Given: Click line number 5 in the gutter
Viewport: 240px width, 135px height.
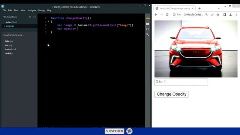Looking at the screenshot, I should pos(45,32).
